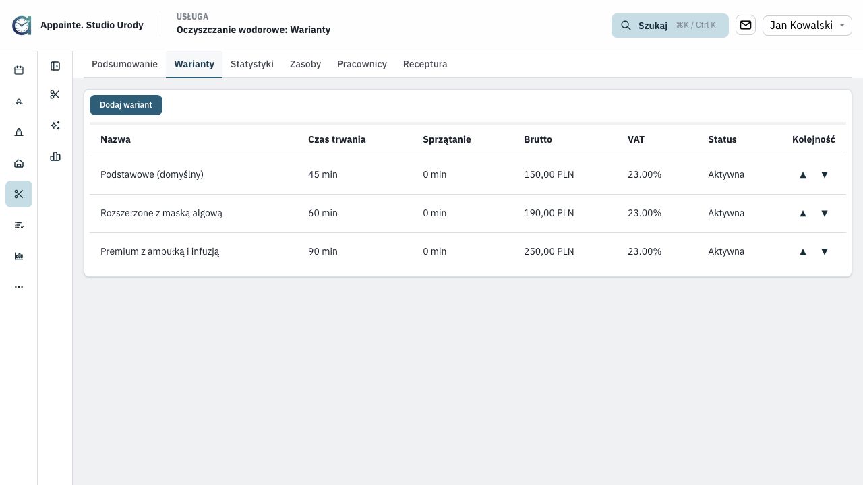
Task: Open the Pracownicy tab
Action: (x=362, y=64)
